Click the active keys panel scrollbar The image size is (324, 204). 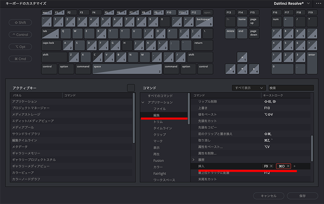coord(134,118)
